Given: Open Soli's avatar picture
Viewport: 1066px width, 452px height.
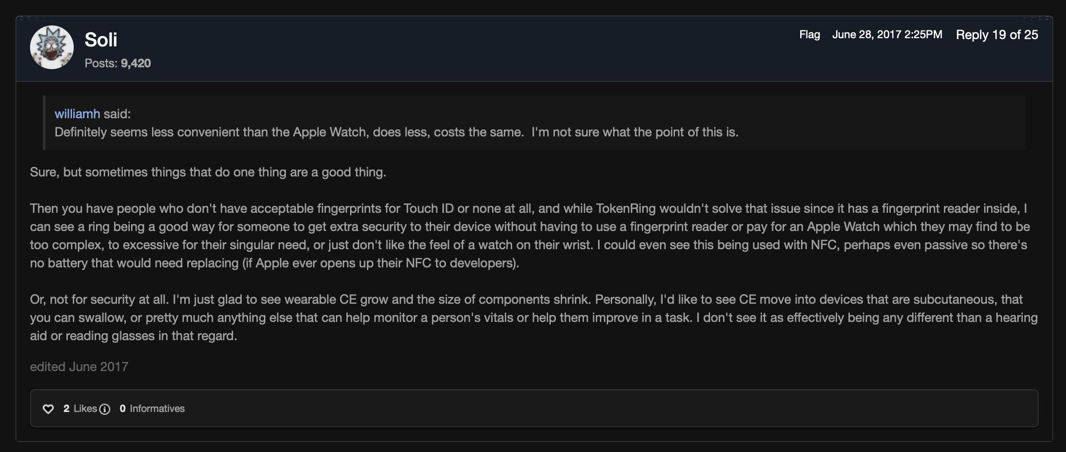Looking at the screenshot, I should point(52,47).
